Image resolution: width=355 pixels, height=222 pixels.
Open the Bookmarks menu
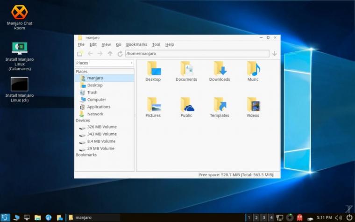[136, 44]
